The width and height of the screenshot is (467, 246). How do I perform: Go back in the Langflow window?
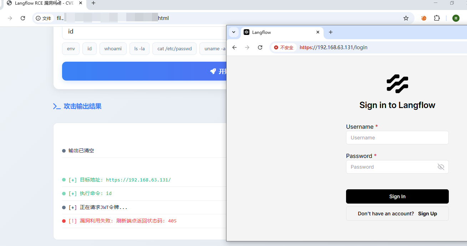234,47
